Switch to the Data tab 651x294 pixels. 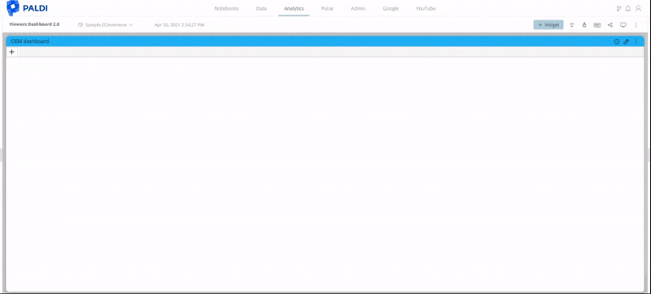261,8
